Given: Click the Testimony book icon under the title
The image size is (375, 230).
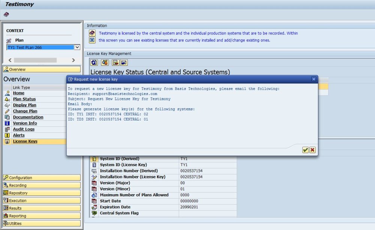Looking at the screenshot, I should [x=6, y=15].
